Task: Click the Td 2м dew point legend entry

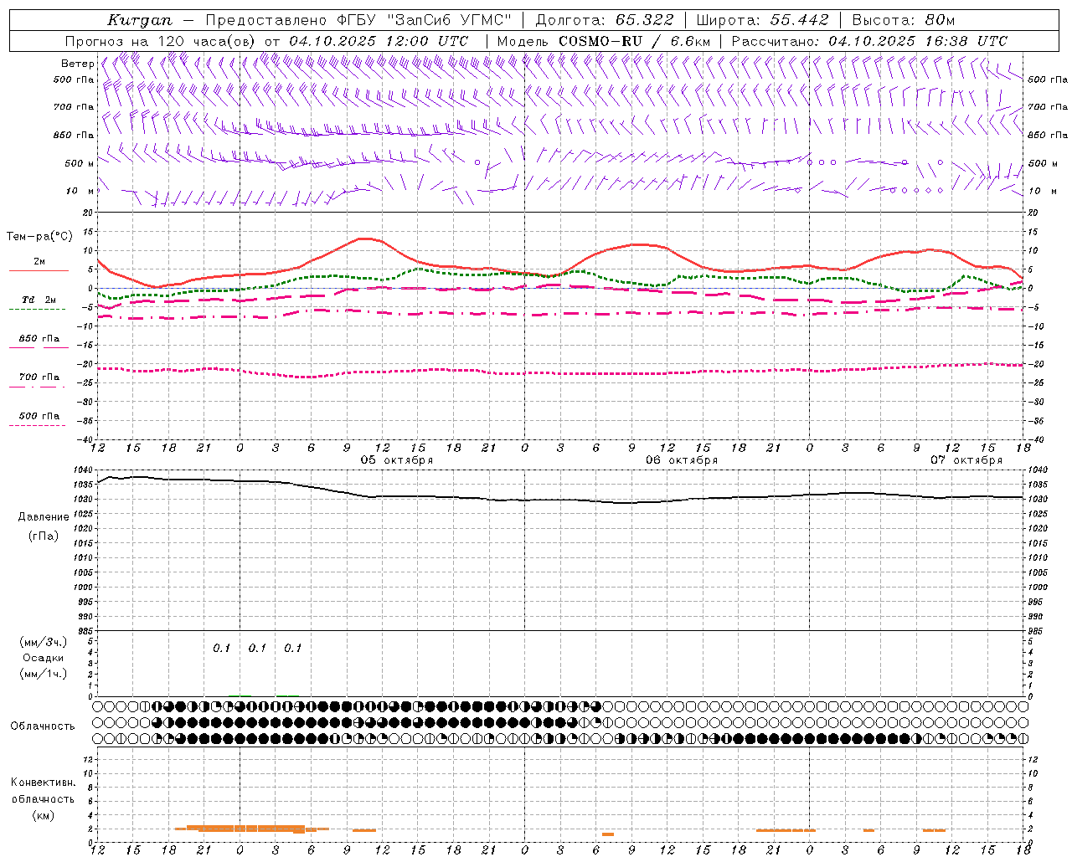Action: (39, 300)
